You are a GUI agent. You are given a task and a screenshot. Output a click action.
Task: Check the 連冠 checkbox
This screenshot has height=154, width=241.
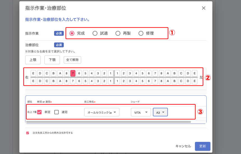pos(57,112)
